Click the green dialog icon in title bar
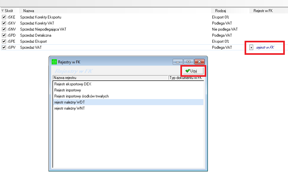This screenshot has width=288, height=180. 54,62
